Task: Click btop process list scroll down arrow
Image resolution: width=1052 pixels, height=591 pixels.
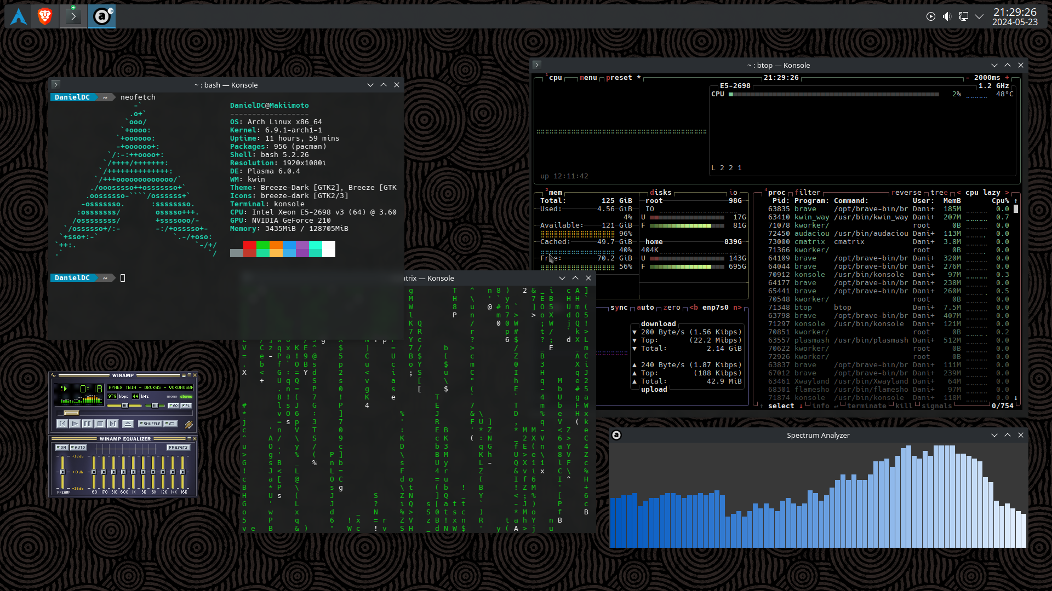Action: [1015, 398]
